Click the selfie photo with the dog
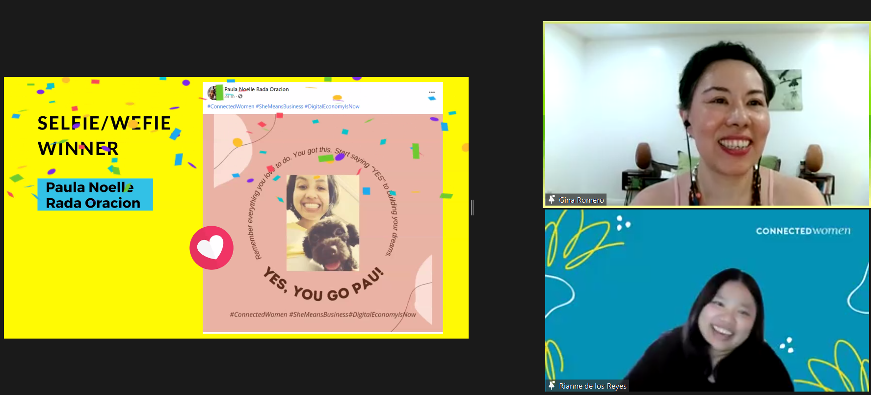This screenshot has height=395, width=871. [x=323, y=223]
